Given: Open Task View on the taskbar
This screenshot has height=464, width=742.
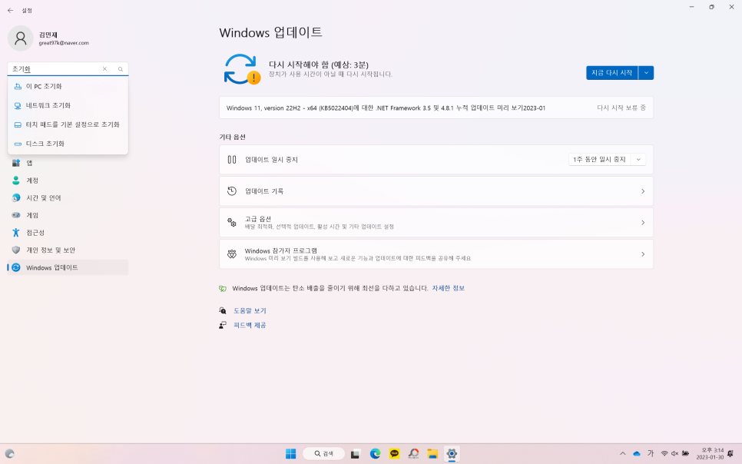Looking at the screenshot, I should (356, 453).
